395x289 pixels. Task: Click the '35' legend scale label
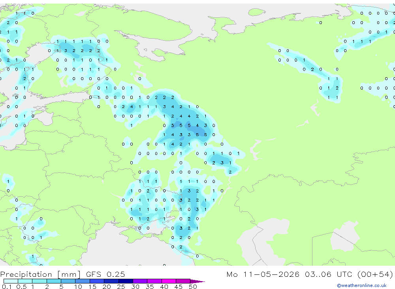pos(150,287)
